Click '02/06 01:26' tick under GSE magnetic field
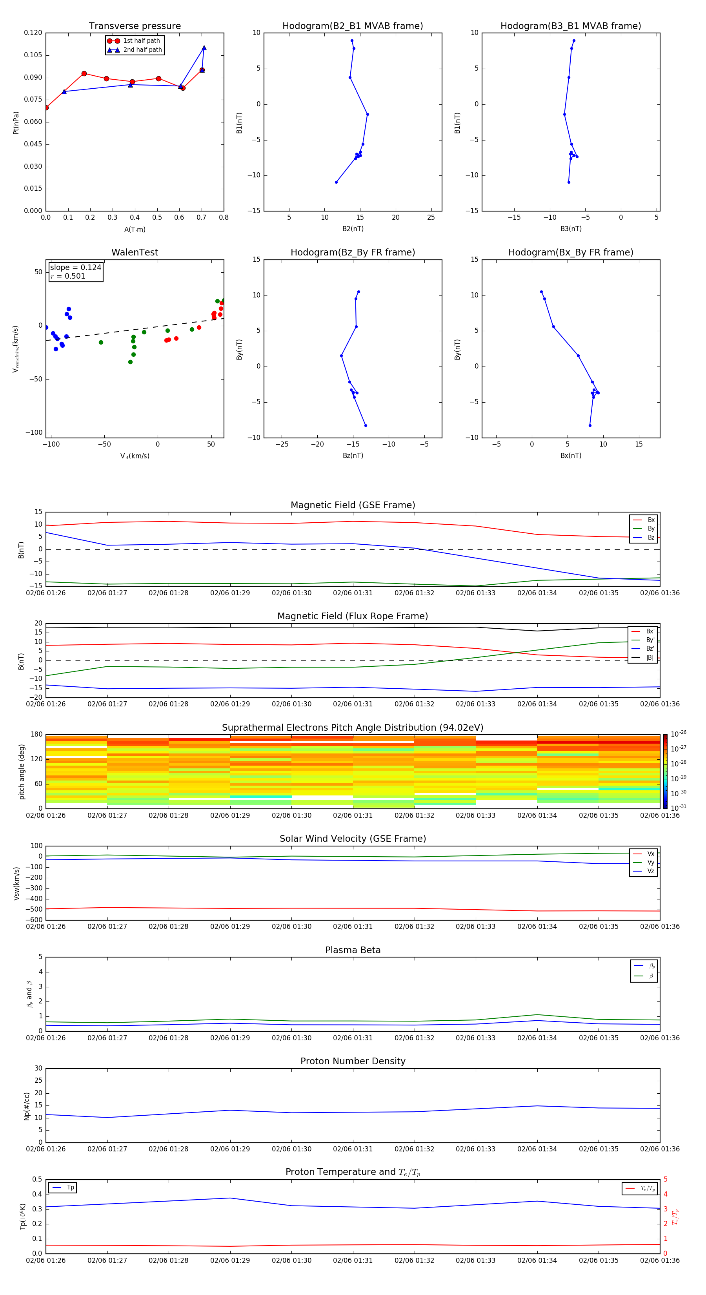 coord(46,593)
